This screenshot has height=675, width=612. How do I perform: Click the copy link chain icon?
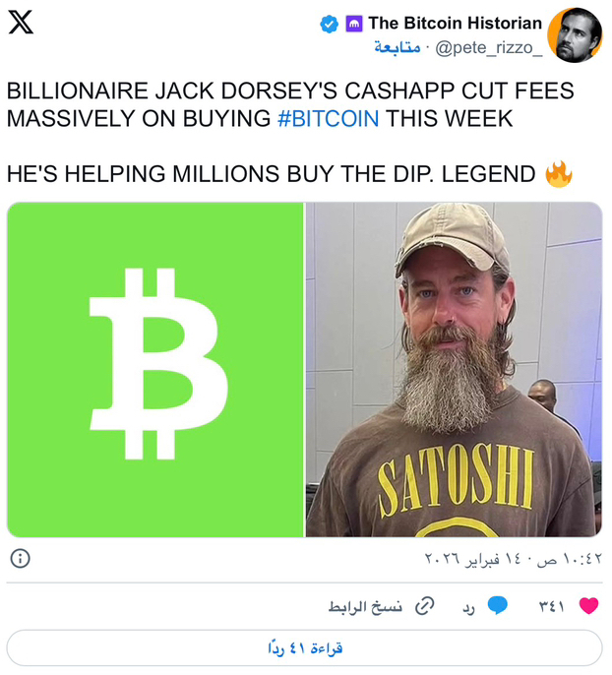tap(424, 606)
